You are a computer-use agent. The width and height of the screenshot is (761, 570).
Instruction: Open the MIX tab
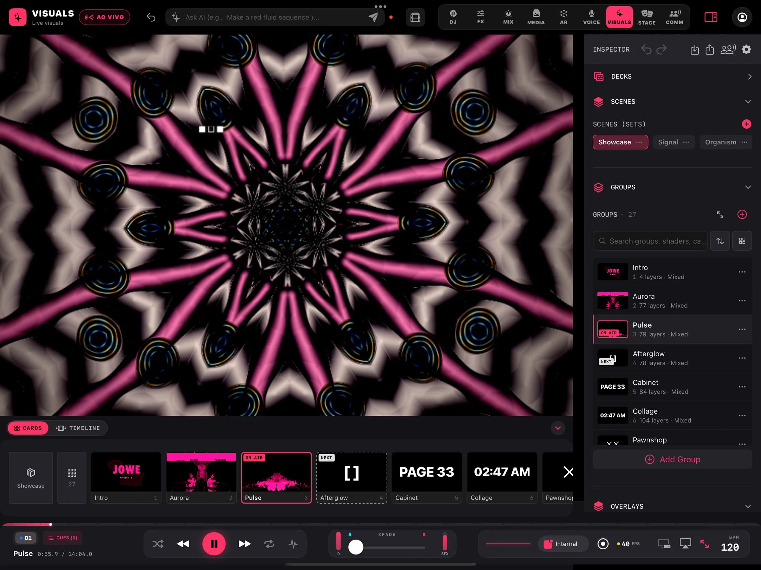tap(508, 17)
